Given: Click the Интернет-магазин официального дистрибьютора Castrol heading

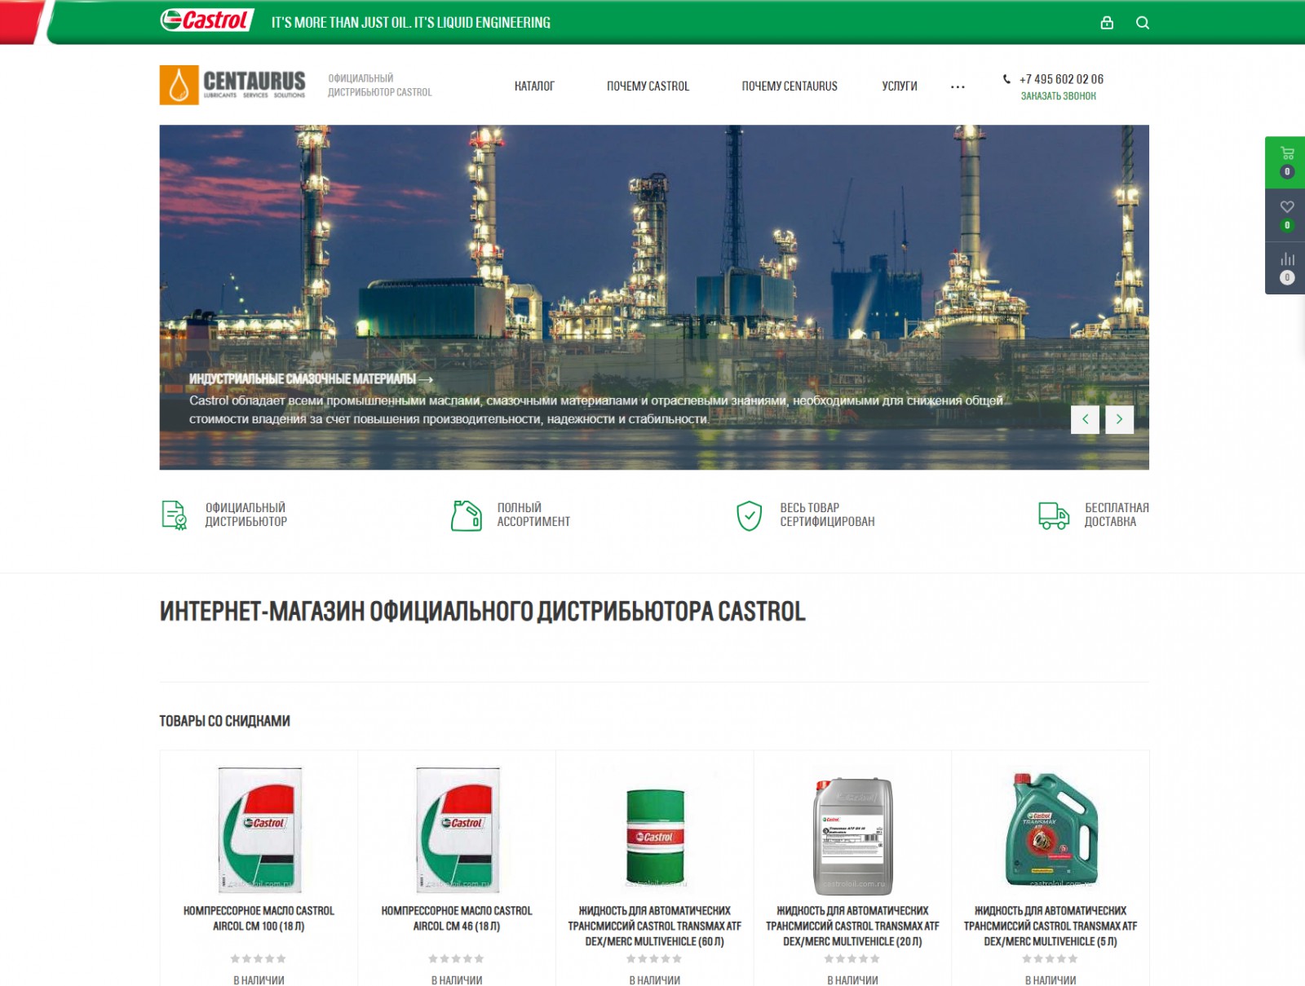Looking at the screenshot, I should [x=483, y=611].
